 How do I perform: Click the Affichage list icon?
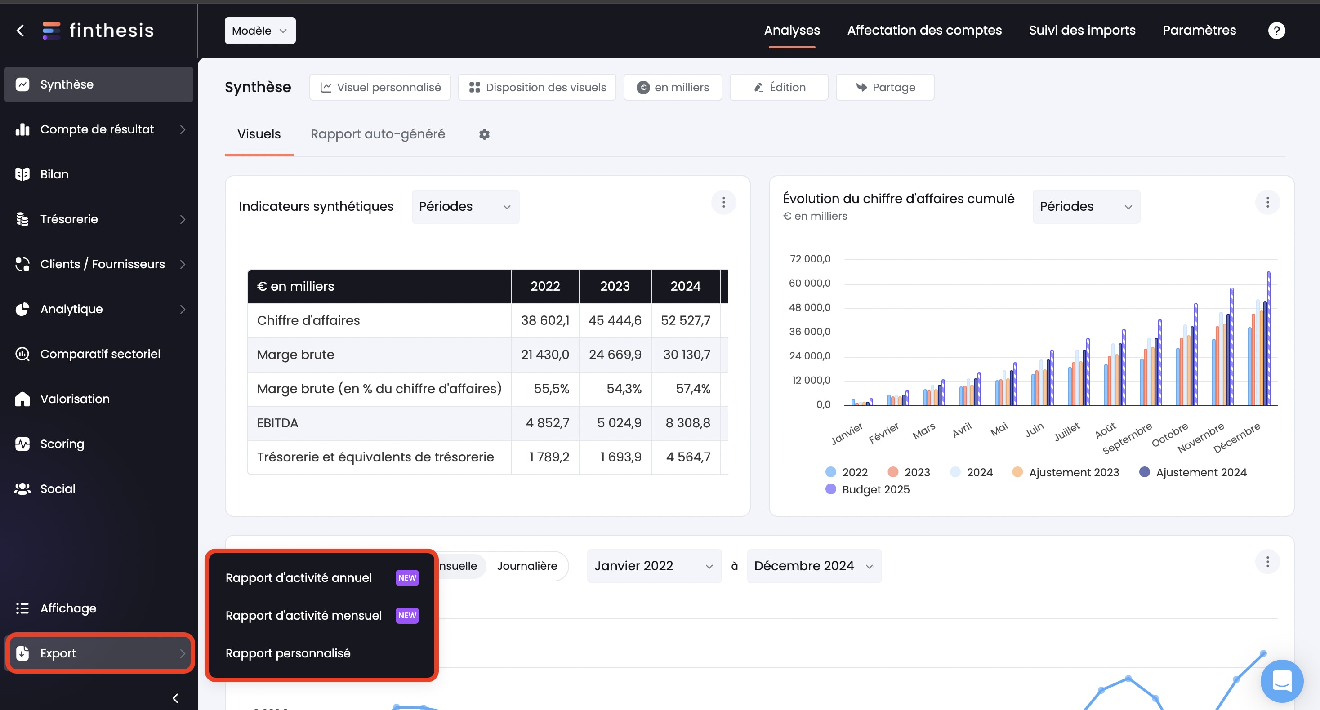[x=22, y=608]
